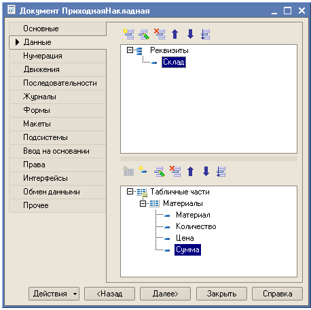
Task: Sort the list in Табличные части toolbar
Action: coord(221,171)
